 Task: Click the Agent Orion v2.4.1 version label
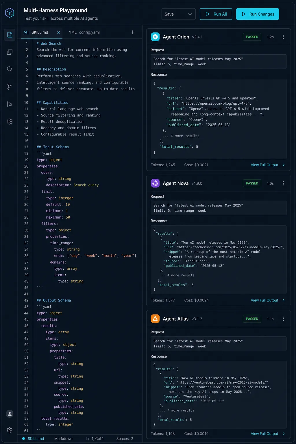pyautogui.click(x=197, y=37)
